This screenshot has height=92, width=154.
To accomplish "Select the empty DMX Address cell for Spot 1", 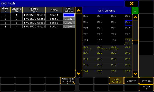I will click(69, 15).
